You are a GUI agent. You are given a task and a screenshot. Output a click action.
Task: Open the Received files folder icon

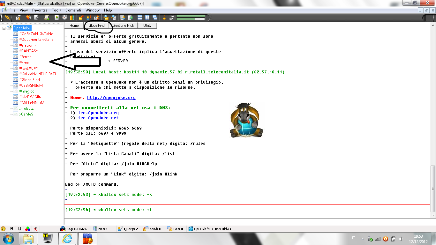point(106,18)
